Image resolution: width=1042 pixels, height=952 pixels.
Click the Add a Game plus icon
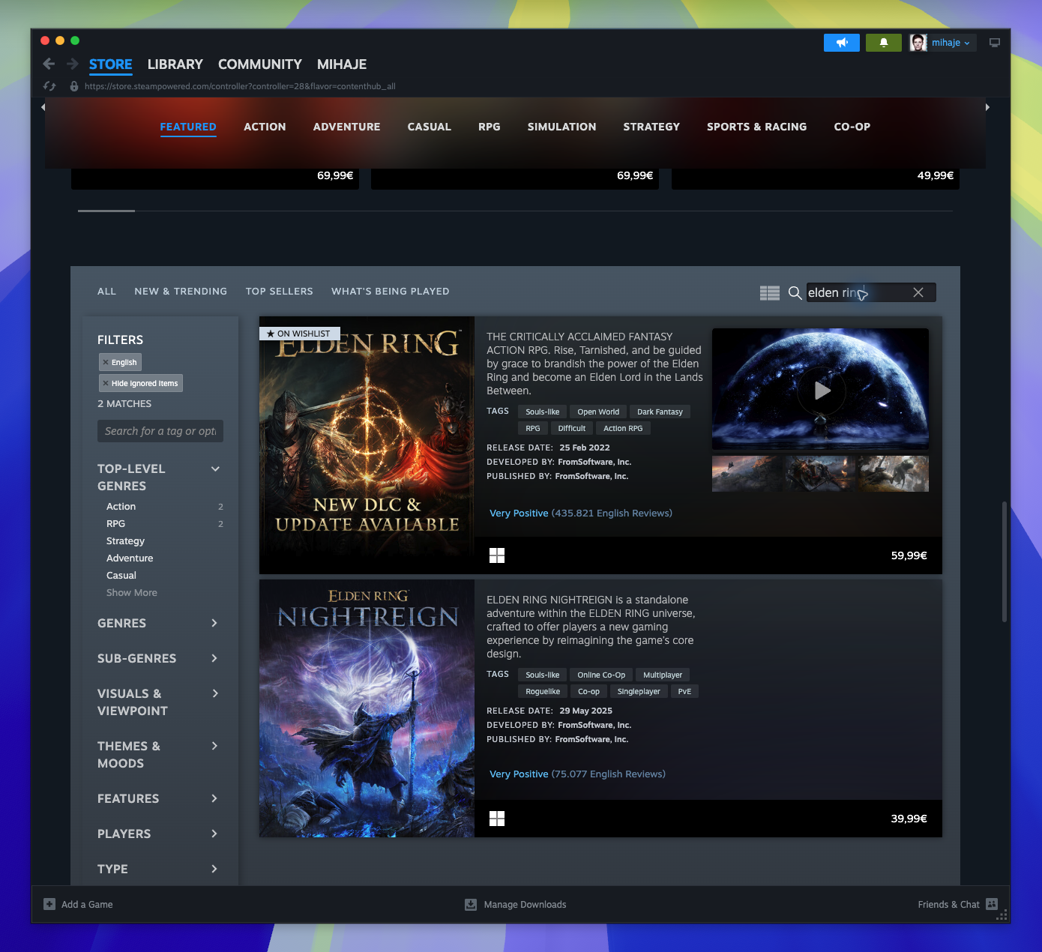click(49, 904)
